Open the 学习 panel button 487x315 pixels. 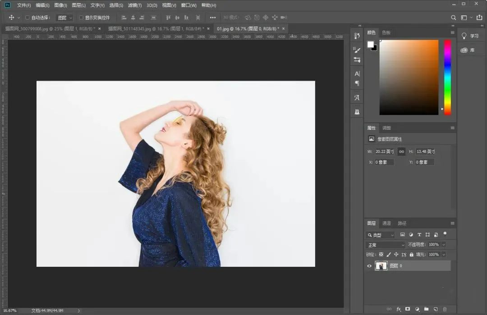(469, 36)
